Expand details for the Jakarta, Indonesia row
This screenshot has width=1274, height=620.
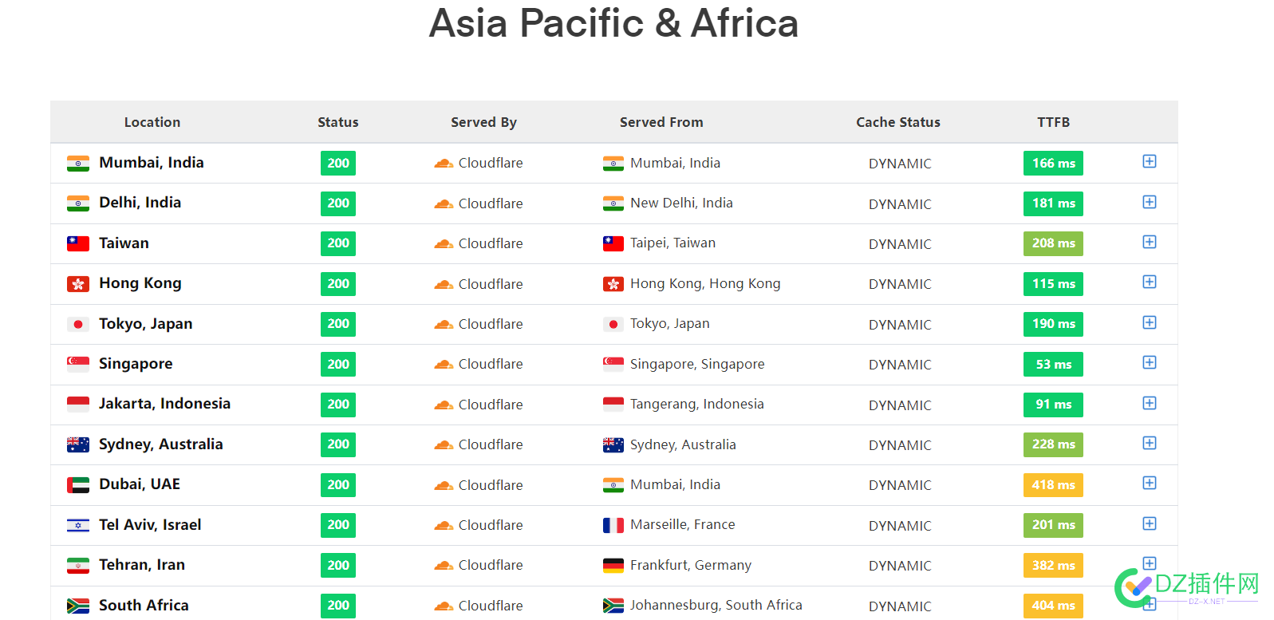pyautogui.click(x=1149, y=403)
